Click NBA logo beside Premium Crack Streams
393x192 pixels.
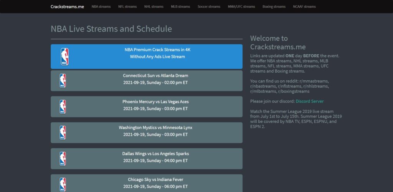pos(64,57)
